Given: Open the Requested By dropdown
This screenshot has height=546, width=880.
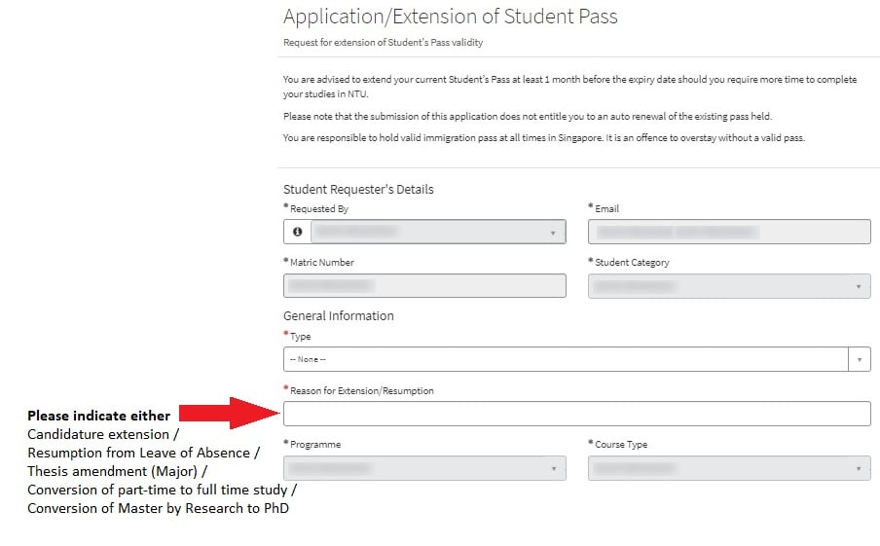Looking at the screenshot, I should [438, 233].
